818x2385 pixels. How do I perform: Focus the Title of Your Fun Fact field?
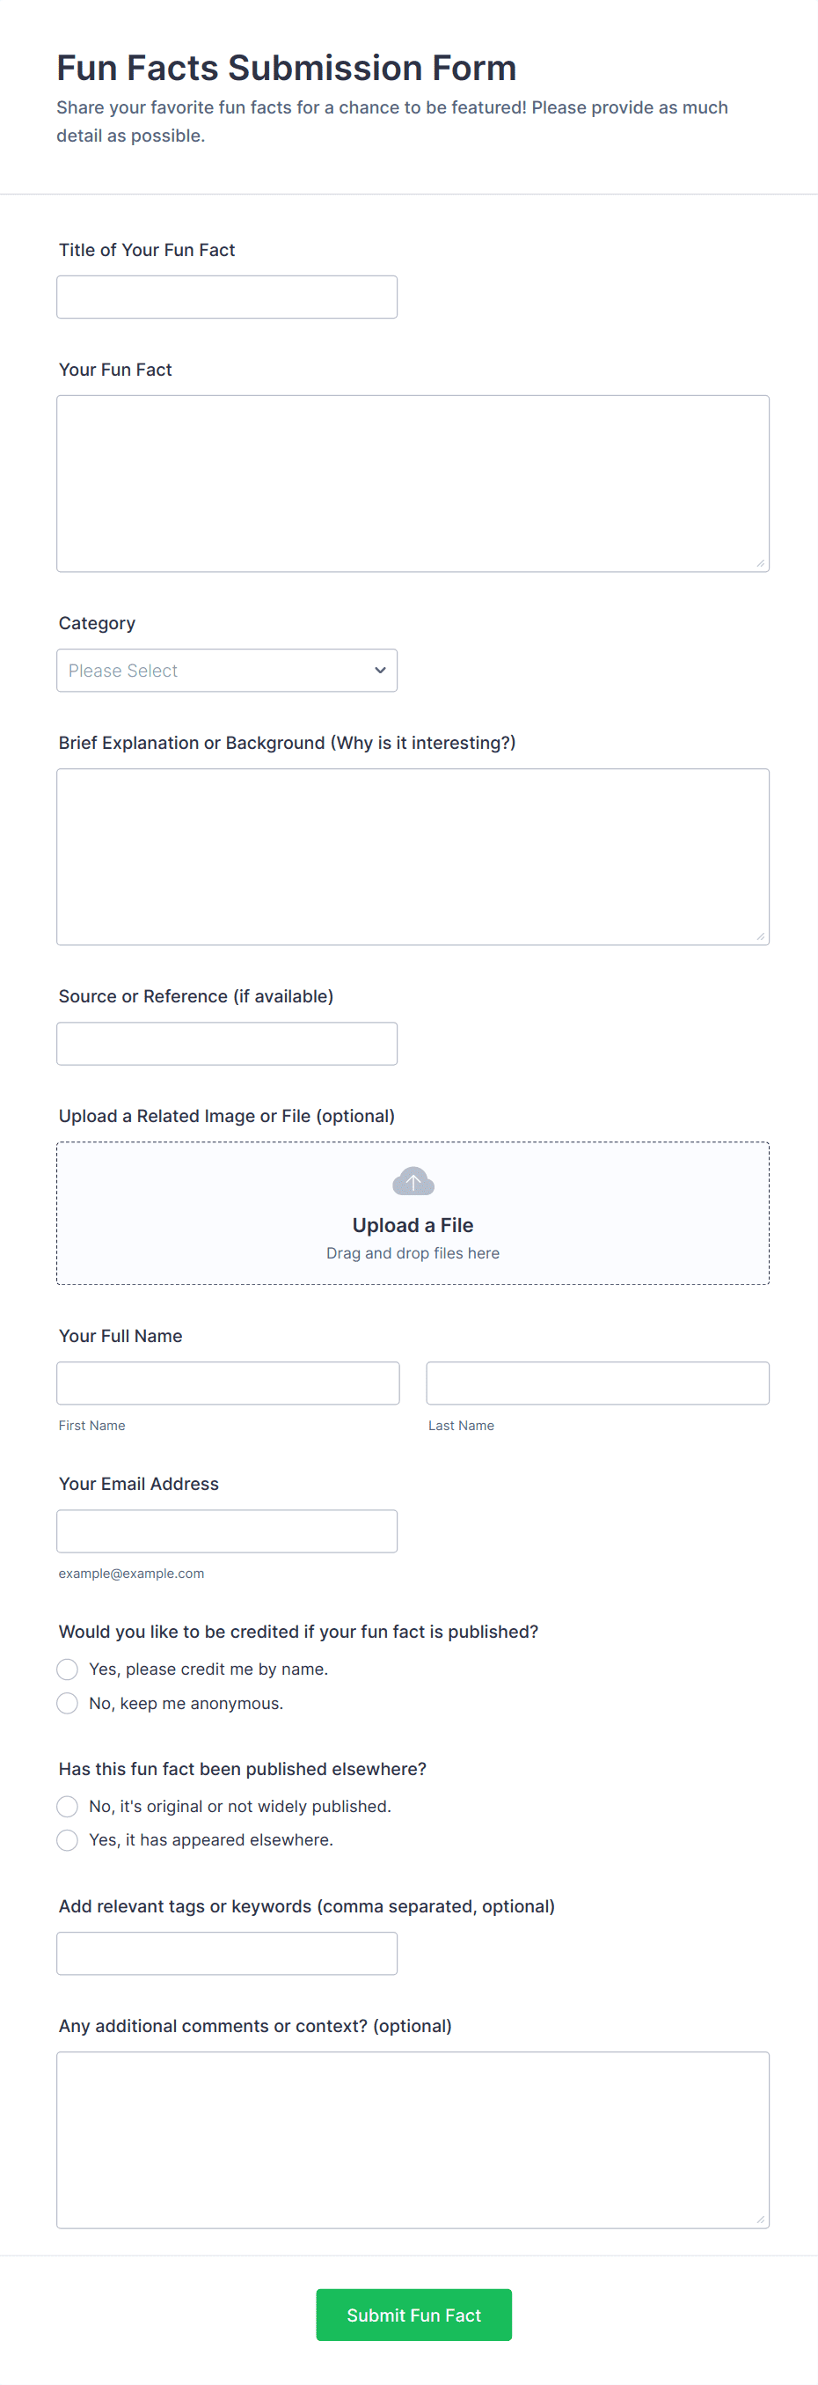[x=227, y=297]
